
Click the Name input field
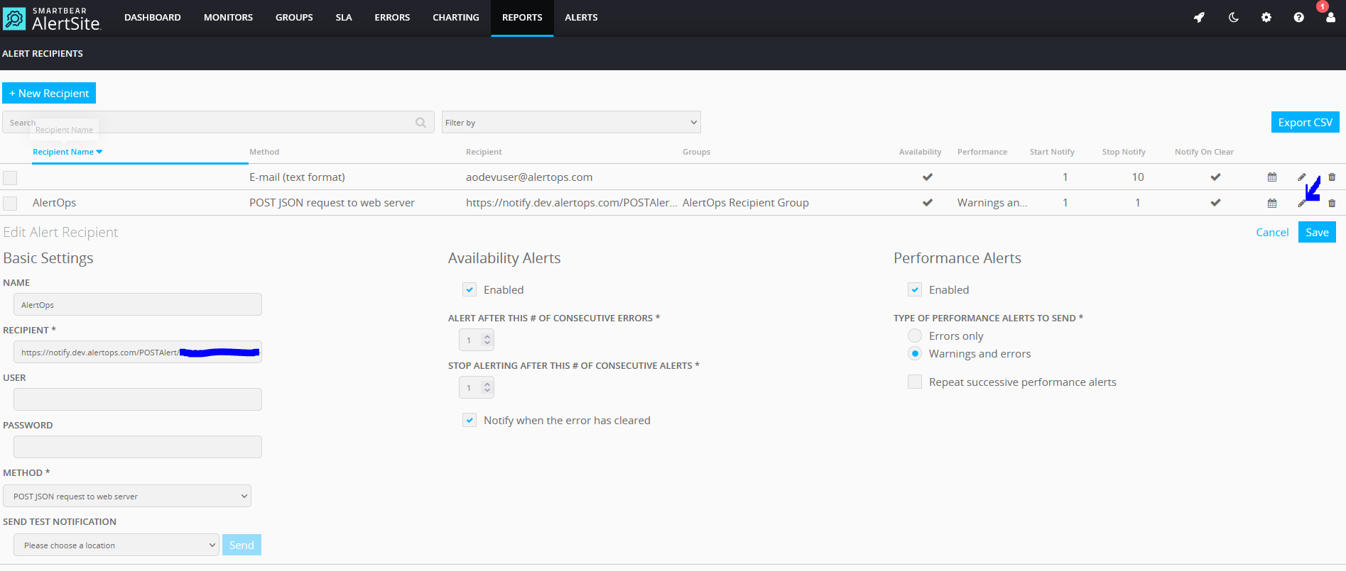point(138,304)
